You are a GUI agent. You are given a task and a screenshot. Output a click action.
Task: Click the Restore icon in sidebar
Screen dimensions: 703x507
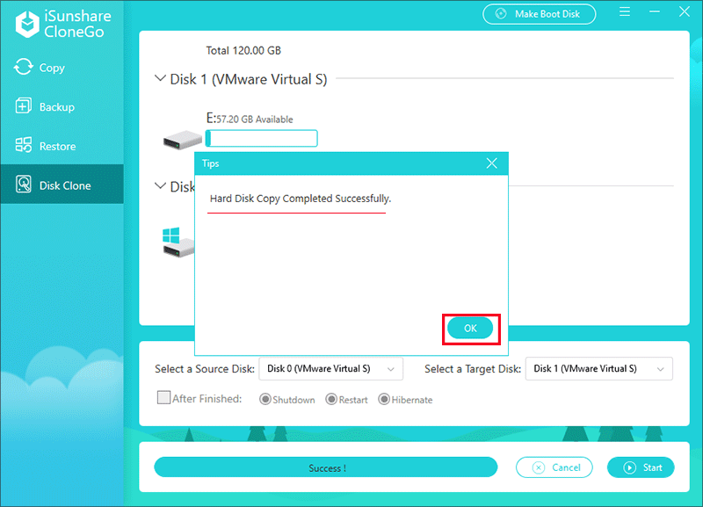coord(24,146)
